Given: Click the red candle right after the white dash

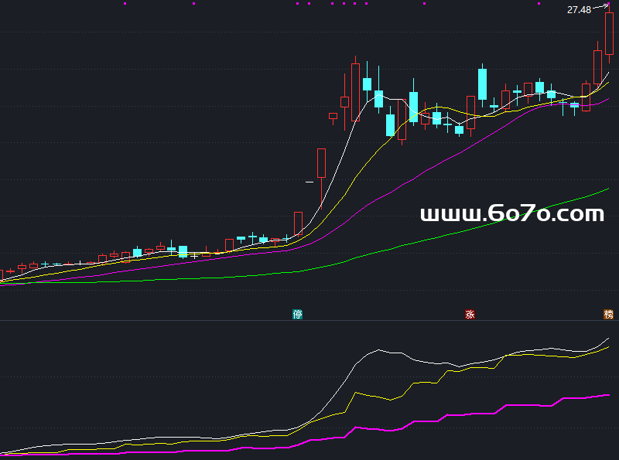Looking at the screenshot, I should (x=321, y=163).
